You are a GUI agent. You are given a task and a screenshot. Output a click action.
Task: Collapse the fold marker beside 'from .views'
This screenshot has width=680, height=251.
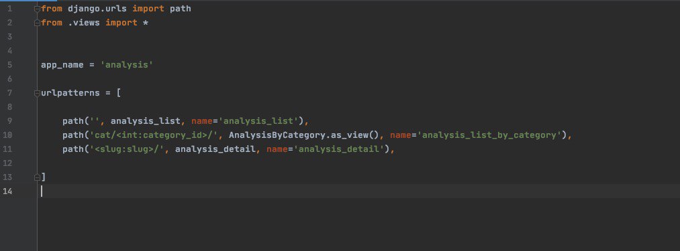click(x=38, y=23)
